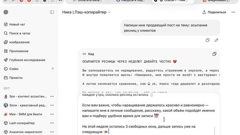
Task: Click into the message input field
Action: coord(149,114)
